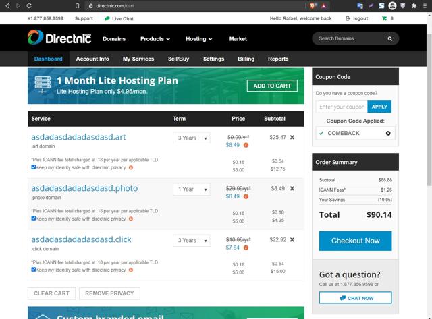The image size is (432, 319).
Task: Switch to the Reports tab
Action: coord(278,59)
